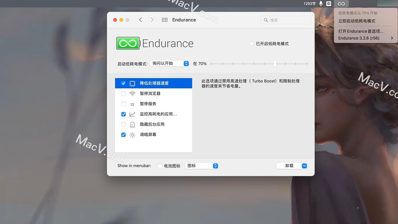The height and width of the screenshot is (224, 398).
Task: Go back with the left chevron
Action: click(140, 20)
